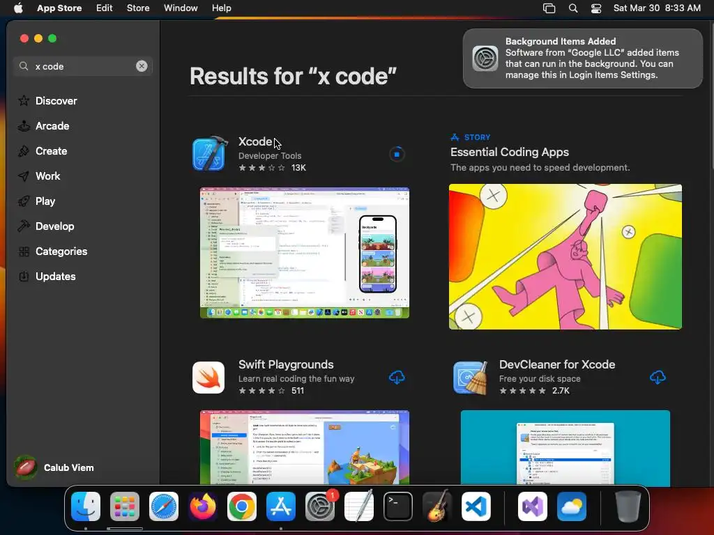Check the Updates section

click(56, 276)
